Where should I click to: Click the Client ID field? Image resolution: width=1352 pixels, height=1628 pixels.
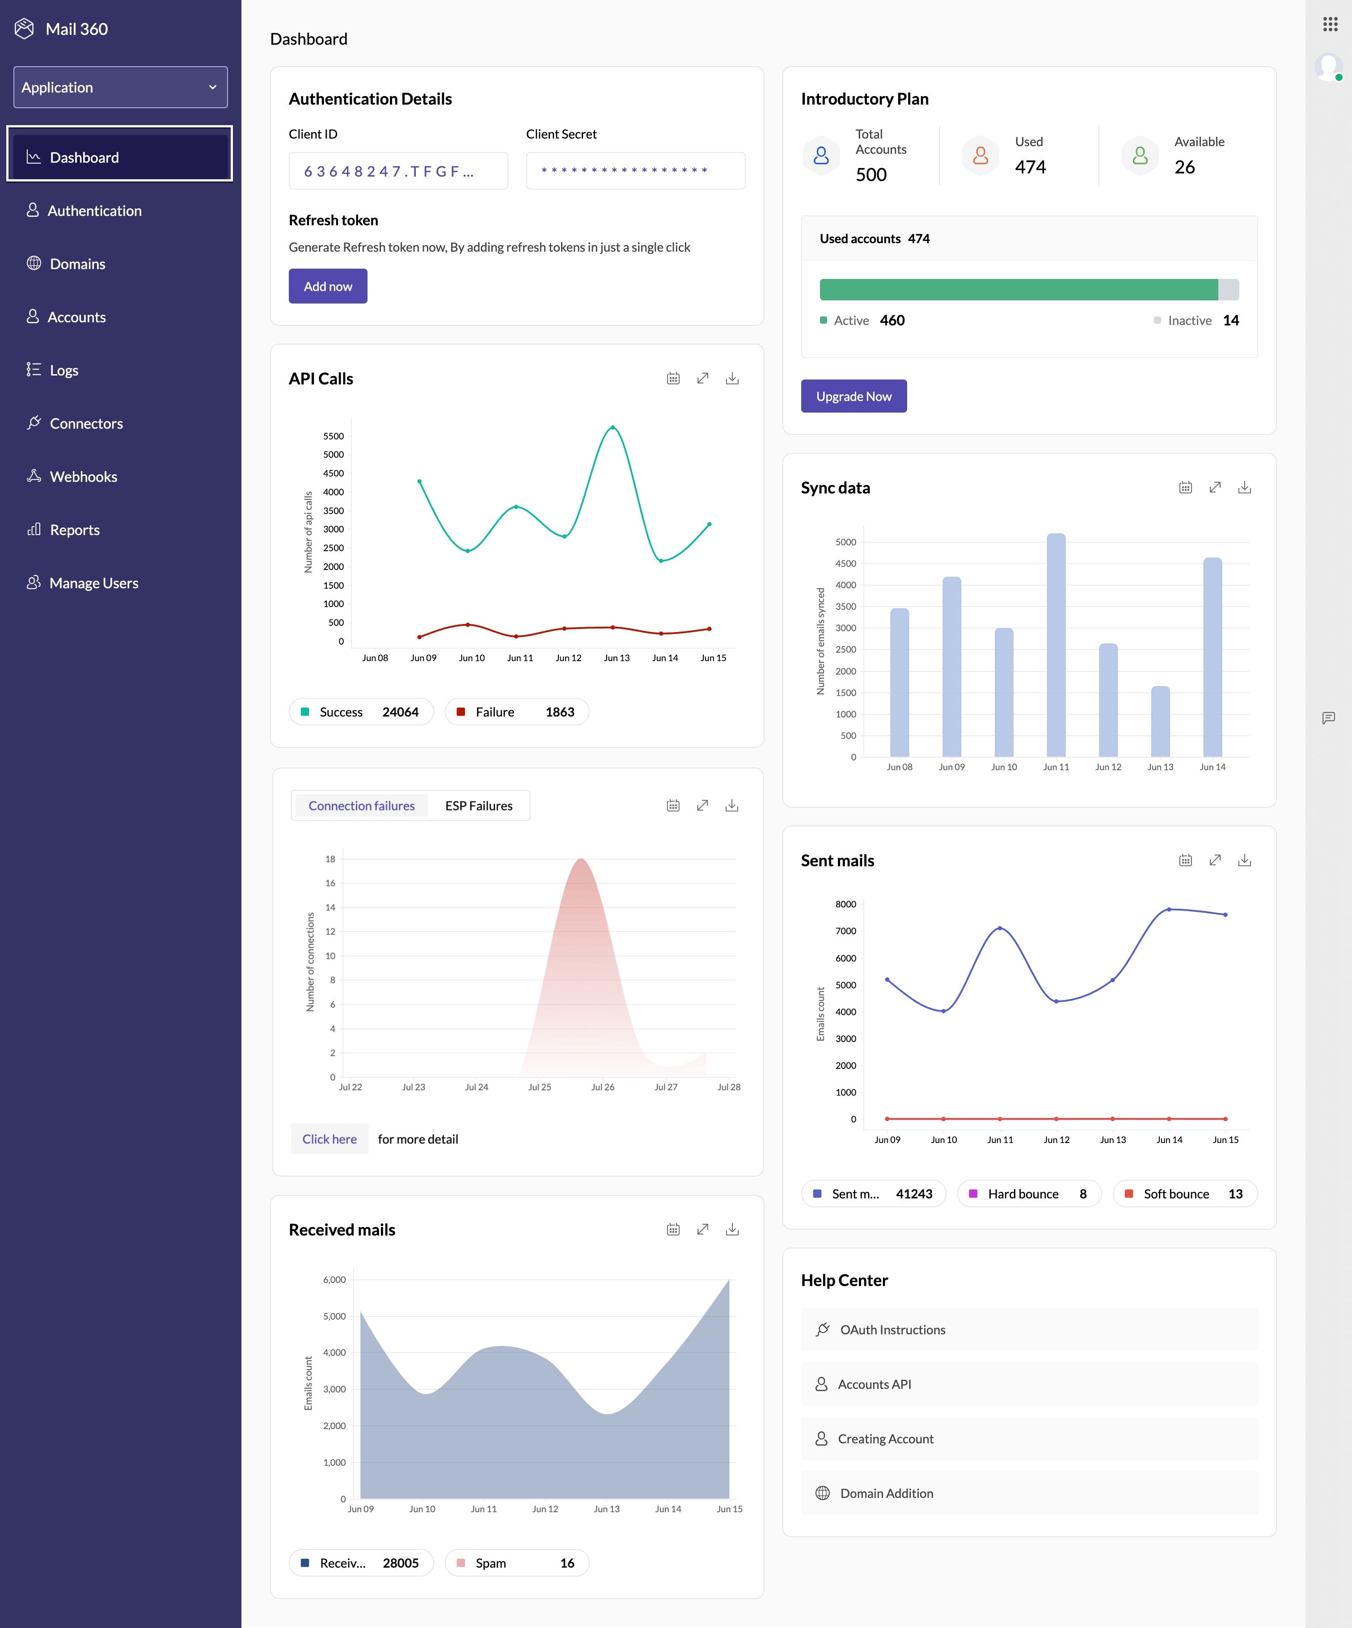[x=398, y=171]
